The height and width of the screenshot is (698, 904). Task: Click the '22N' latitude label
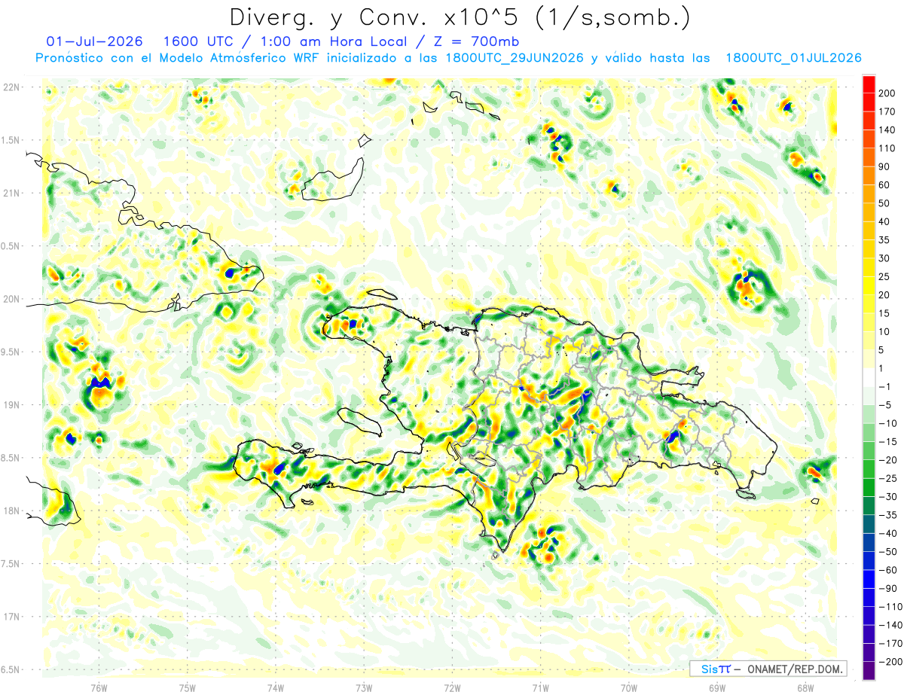click(x=11, y=87)
